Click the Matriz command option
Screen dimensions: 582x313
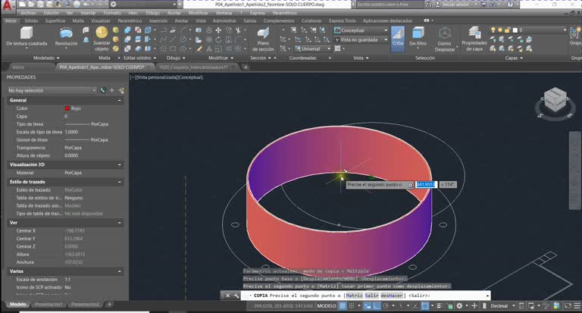(354, 296)
